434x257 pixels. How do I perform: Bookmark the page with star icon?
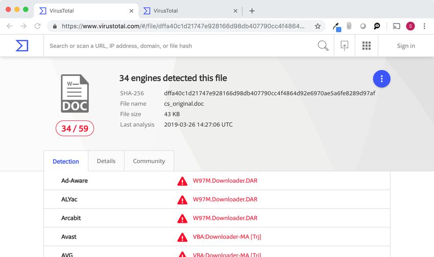(318, 26)
